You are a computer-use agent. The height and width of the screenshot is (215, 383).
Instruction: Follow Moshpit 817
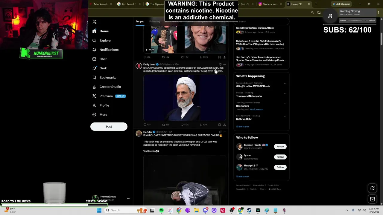point(280,167)
